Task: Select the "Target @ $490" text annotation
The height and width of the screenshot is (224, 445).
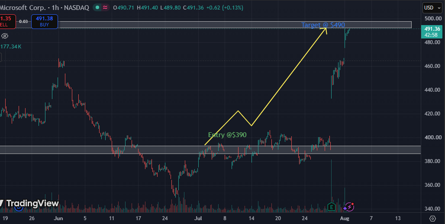Action: (x=323, y=25)
